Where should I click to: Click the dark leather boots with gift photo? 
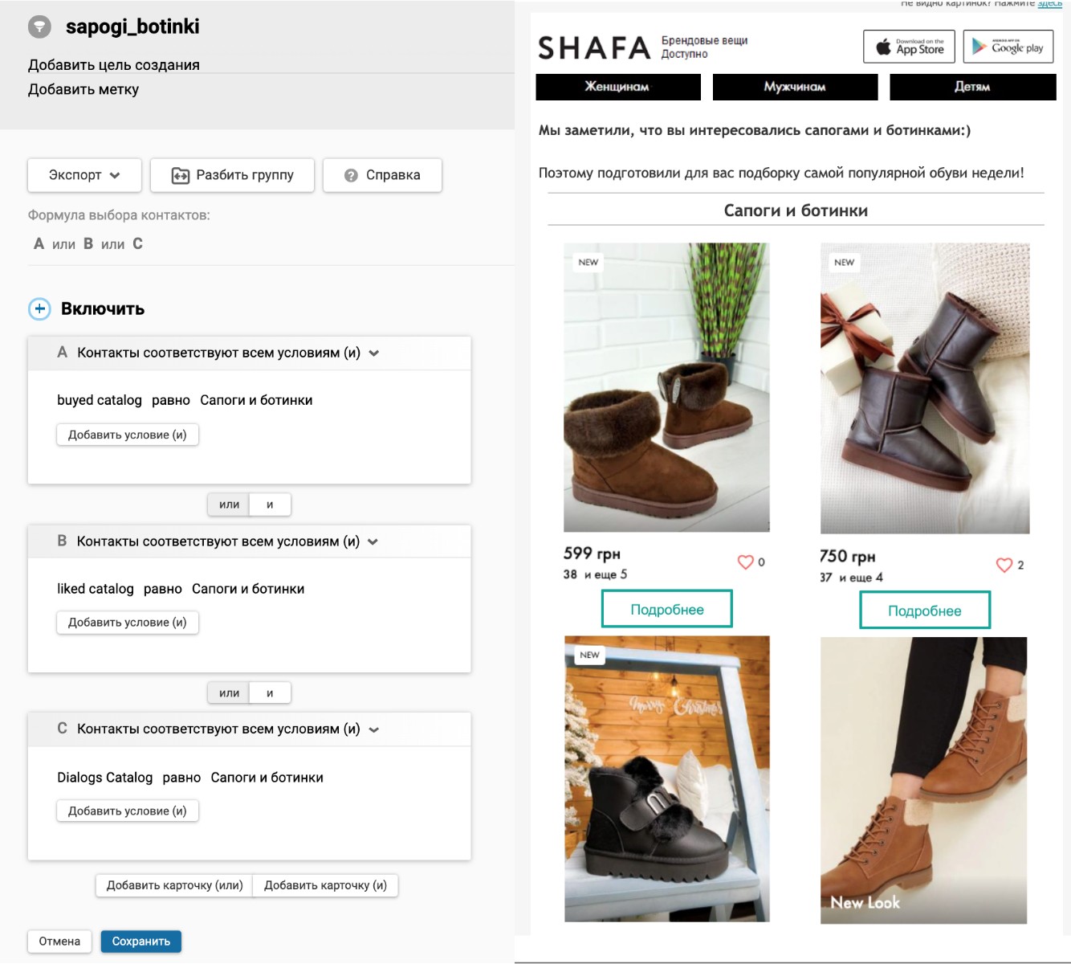(x=925, y=388)
